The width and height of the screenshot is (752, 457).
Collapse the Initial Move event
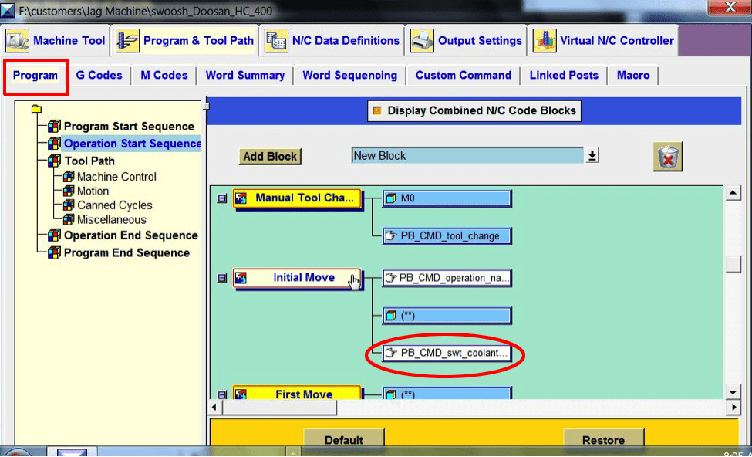[x=222, y=278]
